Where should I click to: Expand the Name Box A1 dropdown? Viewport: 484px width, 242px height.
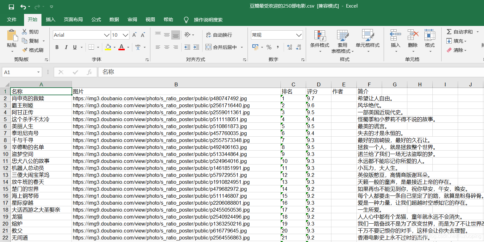coord(38,72)
